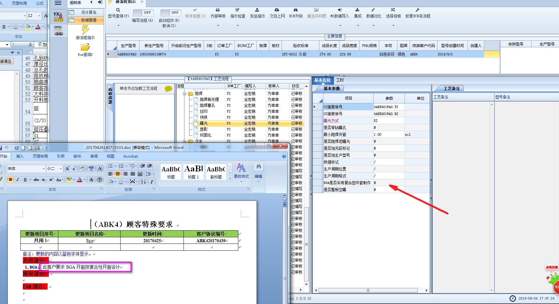Switch to the 工时 tab
The image size is (559, 304).
click(340, 80)
